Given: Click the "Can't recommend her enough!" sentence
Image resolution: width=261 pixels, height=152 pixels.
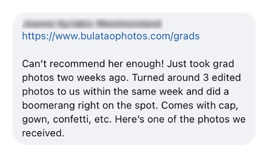Looking at the screenshot, I should [x=93, y=64].
